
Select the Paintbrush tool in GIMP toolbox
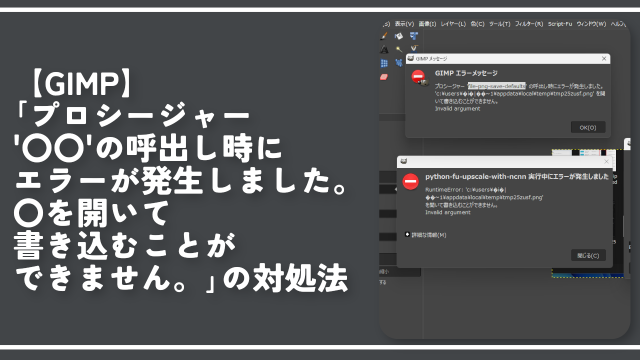(384, 36)
